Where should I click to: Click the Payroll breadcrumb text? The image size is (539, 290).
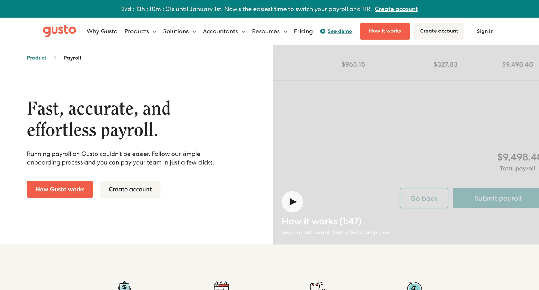72,58
